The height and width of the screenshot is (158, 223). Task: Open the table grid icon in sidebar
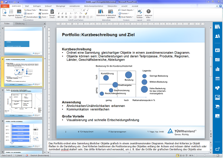pos(217,79)
